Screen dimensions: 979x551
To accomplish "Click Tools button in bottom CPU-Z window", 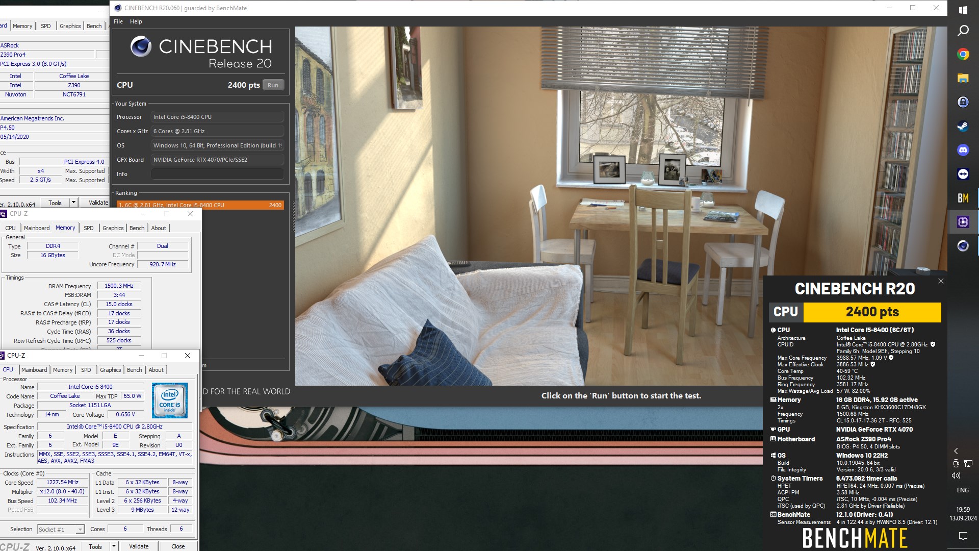I will (95, 546).
